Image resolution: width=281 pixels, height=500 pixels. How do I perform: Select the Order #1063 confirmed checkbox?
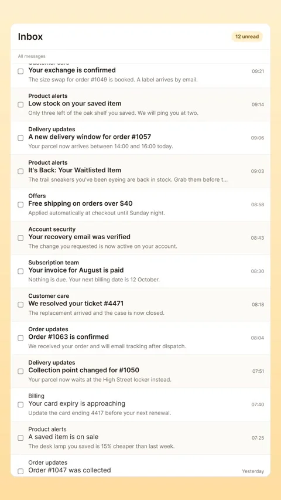click(x=20, y=338)
